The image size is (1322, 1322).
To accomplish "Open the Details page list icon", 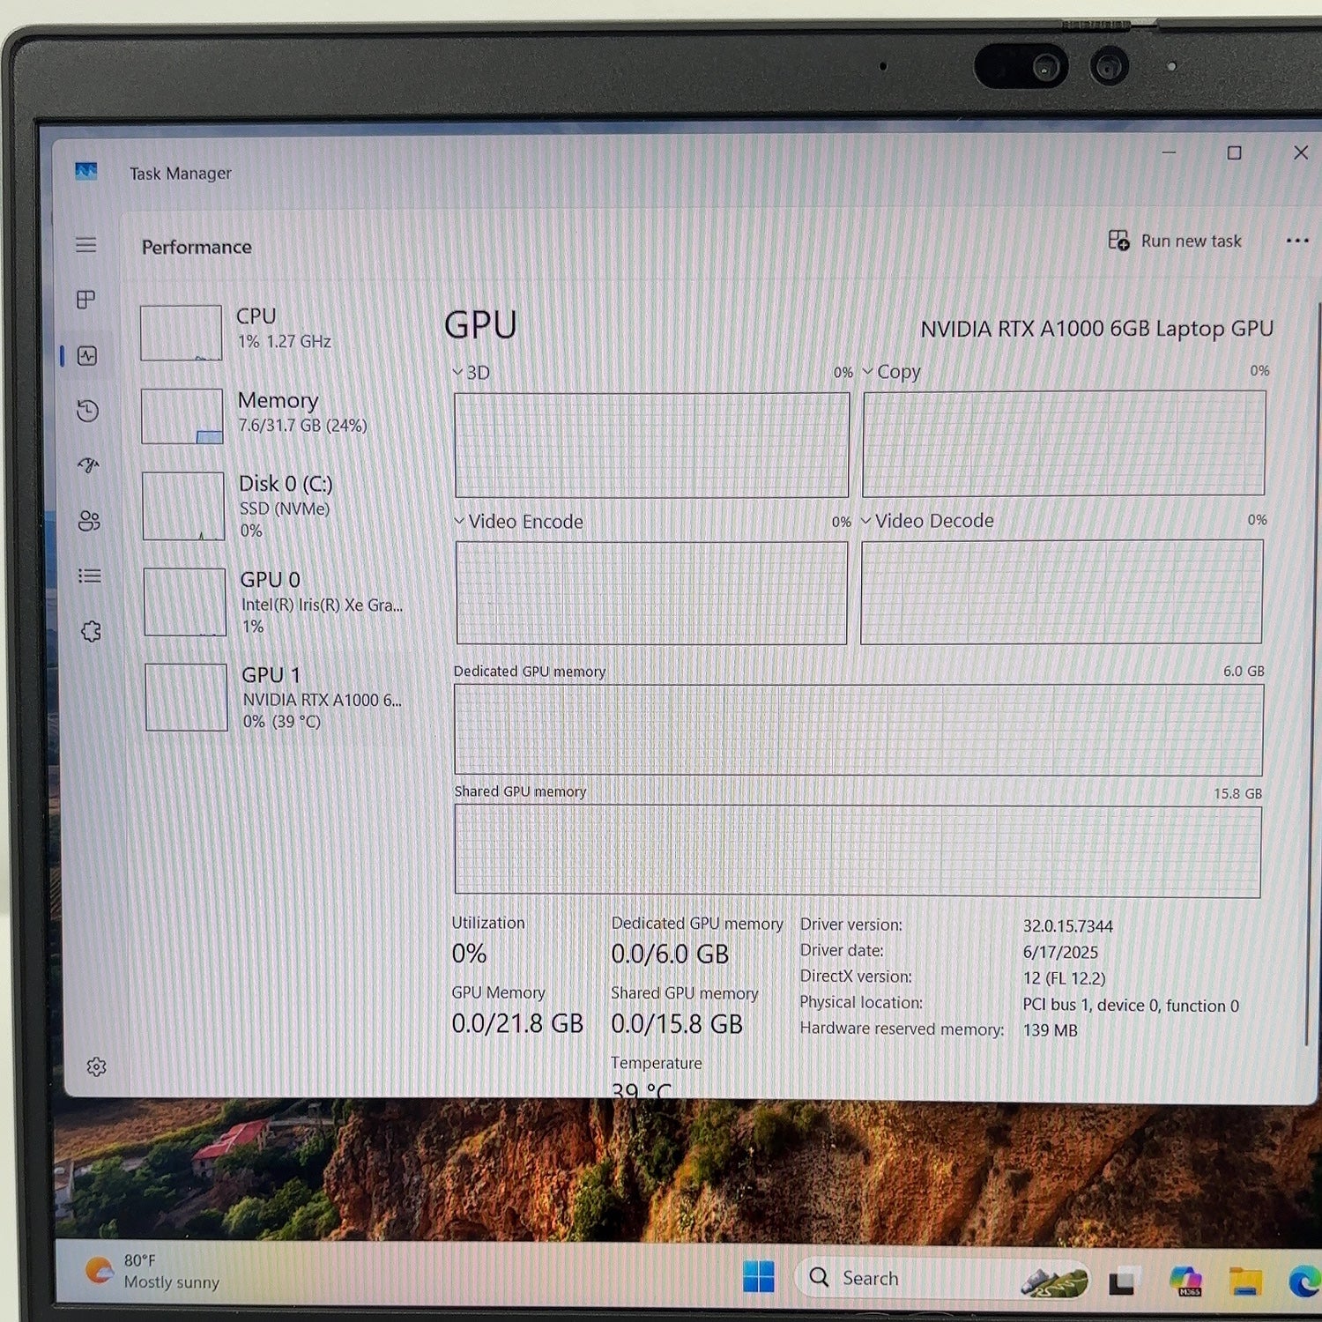I will click(90, 576).
